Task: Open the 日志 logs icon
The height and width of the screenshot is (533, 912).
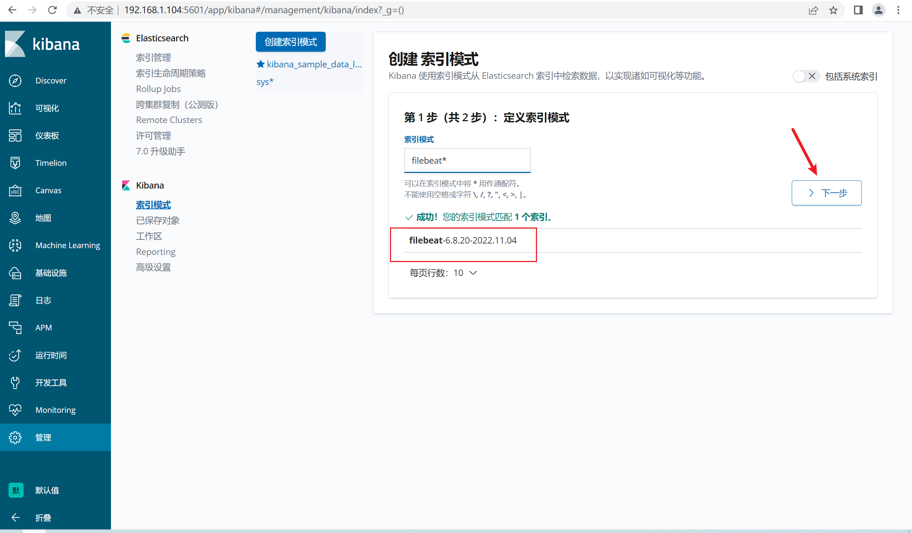Action: pos(15,301)
